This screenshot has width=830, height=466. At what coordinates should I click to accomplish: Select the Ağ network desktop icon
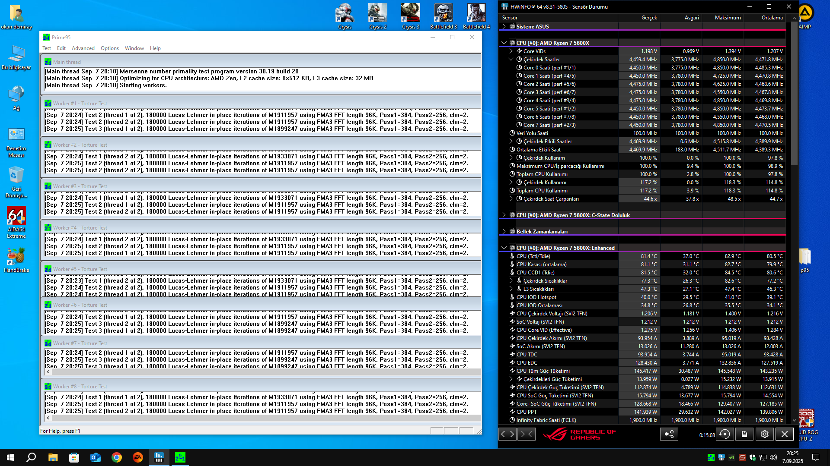pyautogui.click(x=16, y=98)
